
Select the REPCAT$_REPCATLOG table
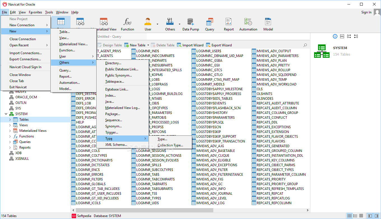click(x=271, y=198)
